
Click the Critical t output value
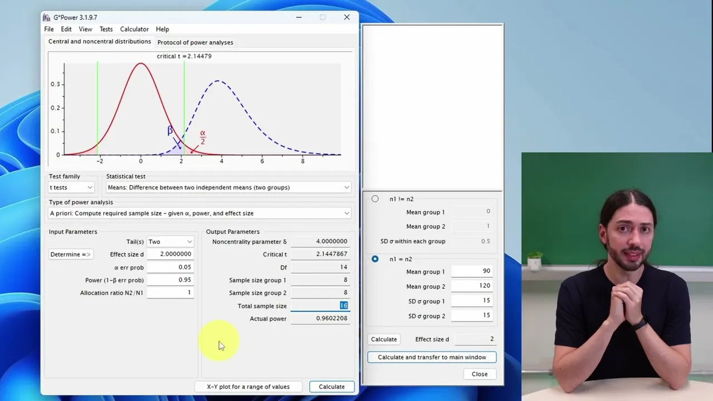click(320, 254)
